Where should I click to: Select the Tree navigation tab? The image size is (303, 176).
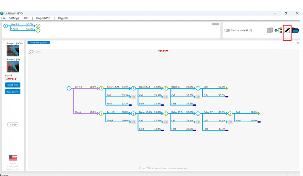(39, 42)
